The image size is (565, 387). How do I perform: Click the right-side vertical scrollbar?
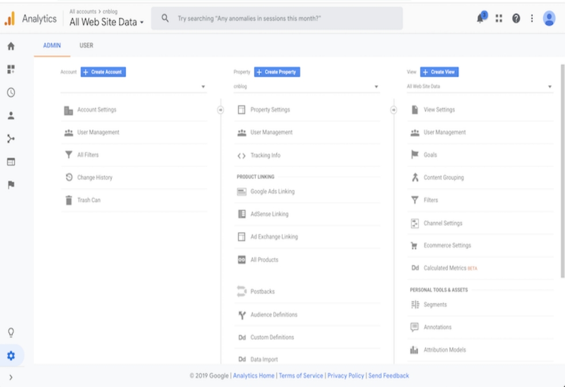point(562,173)
